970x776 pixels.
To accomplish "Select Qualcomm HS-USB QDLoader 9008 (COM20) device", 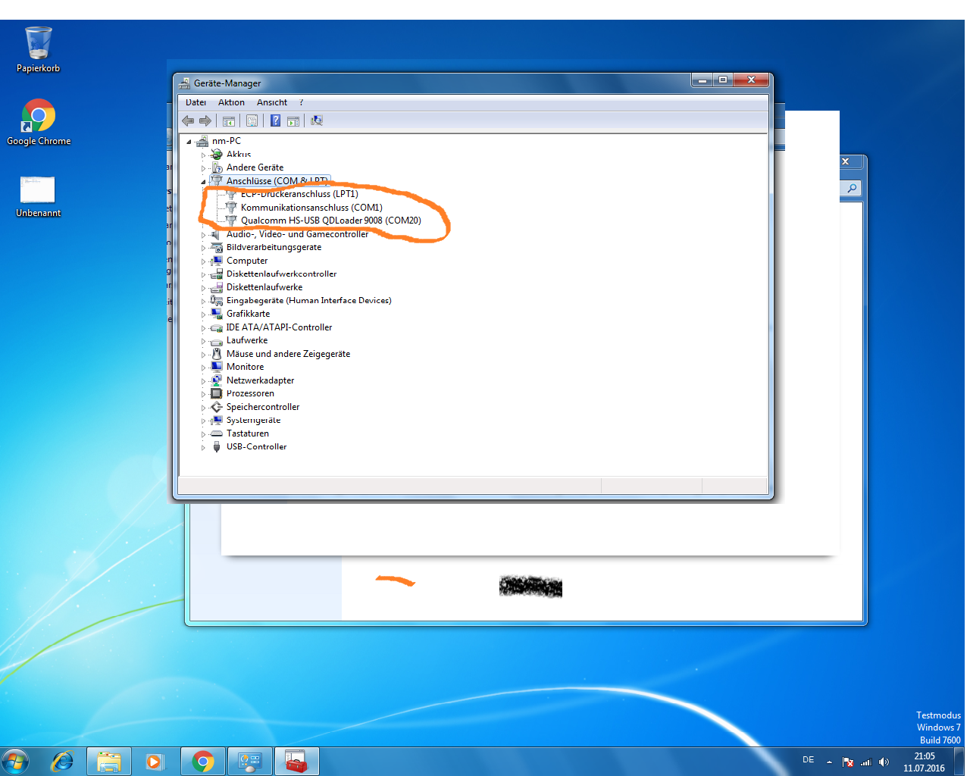I will (x=330, y=221).
